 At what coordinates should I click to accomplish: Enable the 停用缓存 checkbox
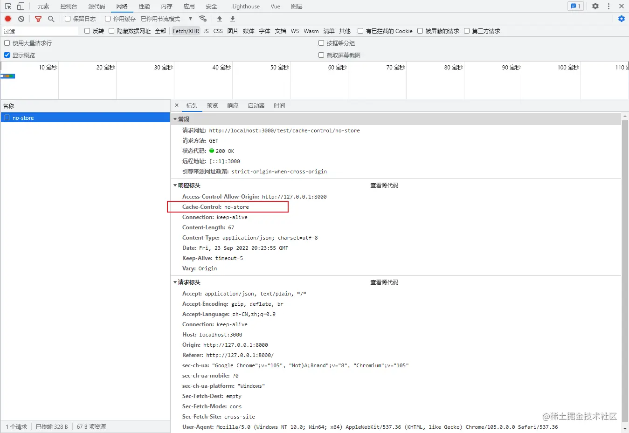[108, 19]
